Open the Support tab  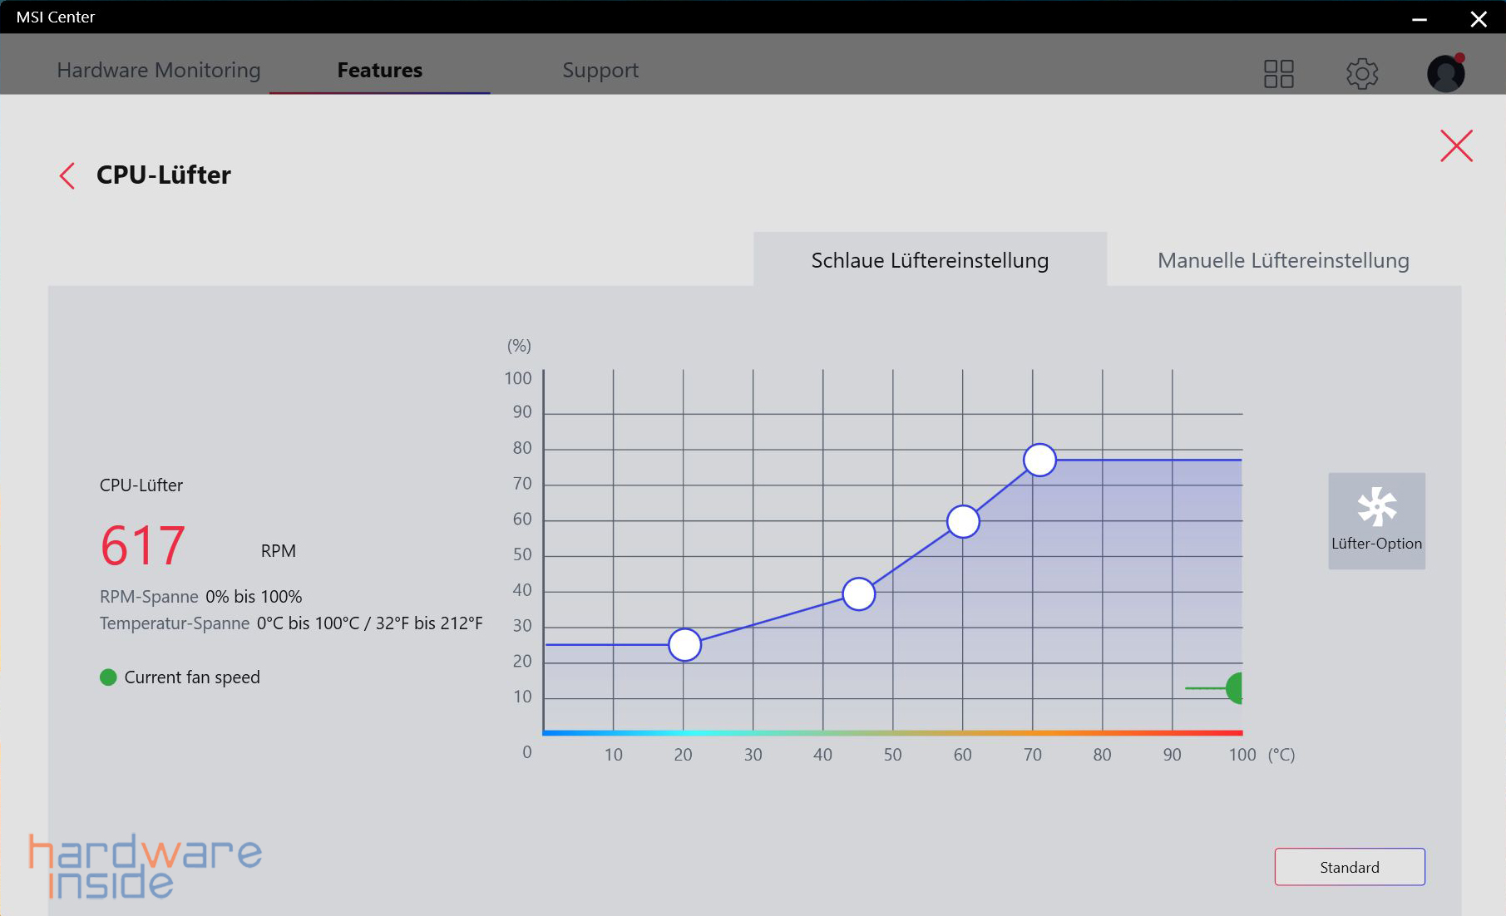click(x=600, y=70)
